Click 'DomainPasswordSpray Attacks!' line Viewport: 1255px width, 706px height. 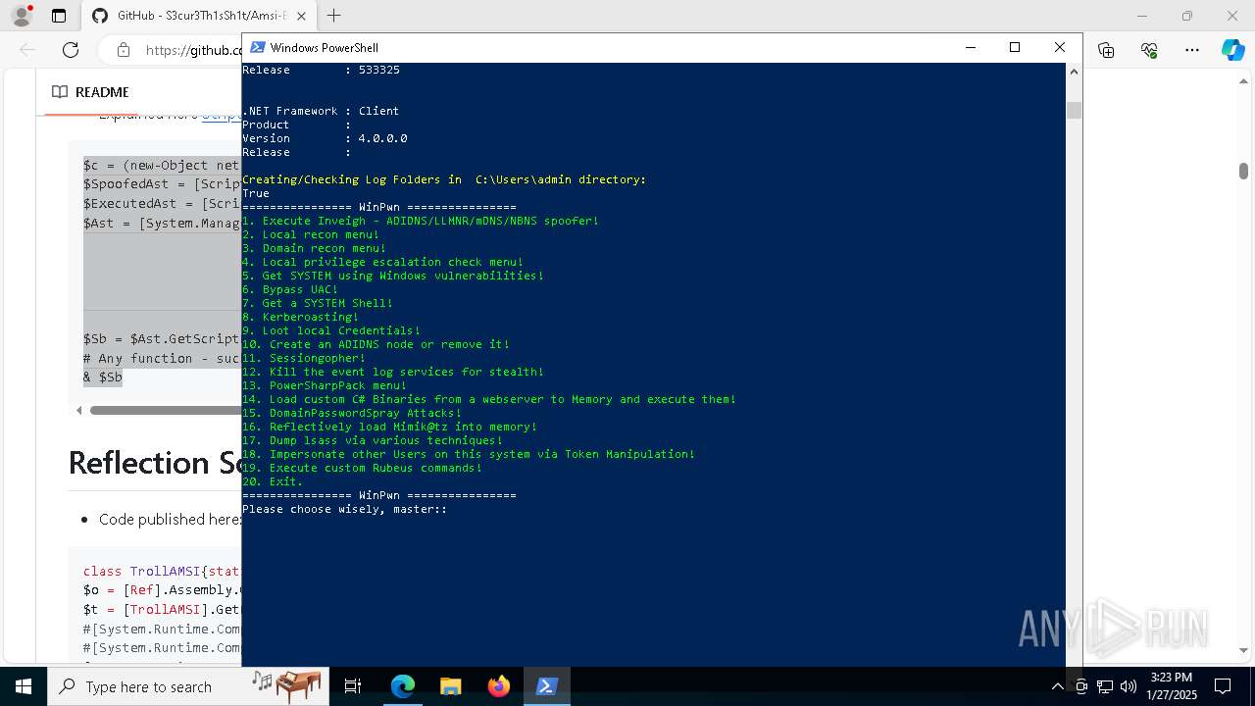(352, 413)
